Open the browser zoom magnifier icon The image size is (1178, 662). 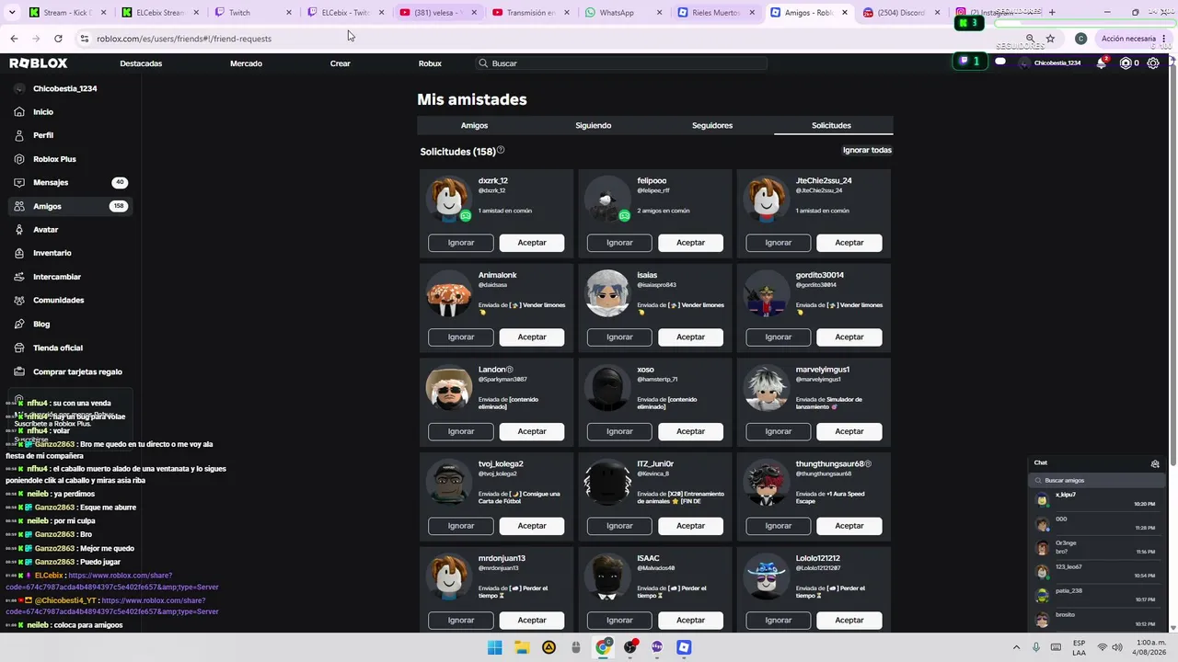pyautogui.click(x=1030, y=39)
